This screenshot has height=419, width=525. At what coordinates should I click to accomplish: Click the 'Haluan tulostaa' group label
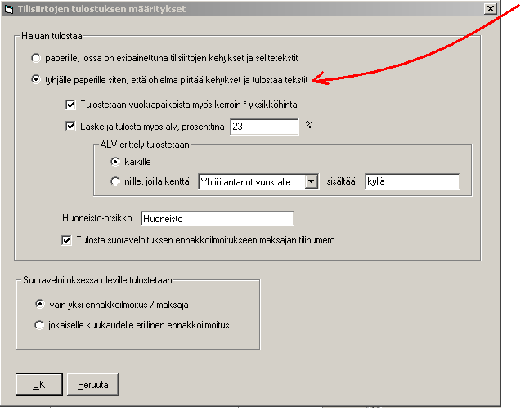(52, 36)
